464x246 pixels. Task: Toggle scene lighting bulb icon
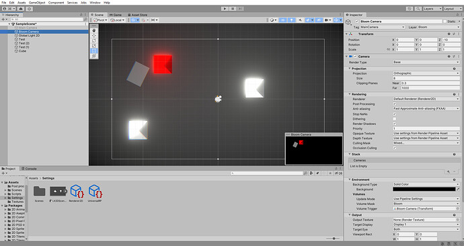(x=291, y=20)
